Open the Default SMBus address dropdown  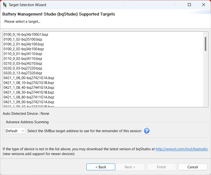(15, 131)
